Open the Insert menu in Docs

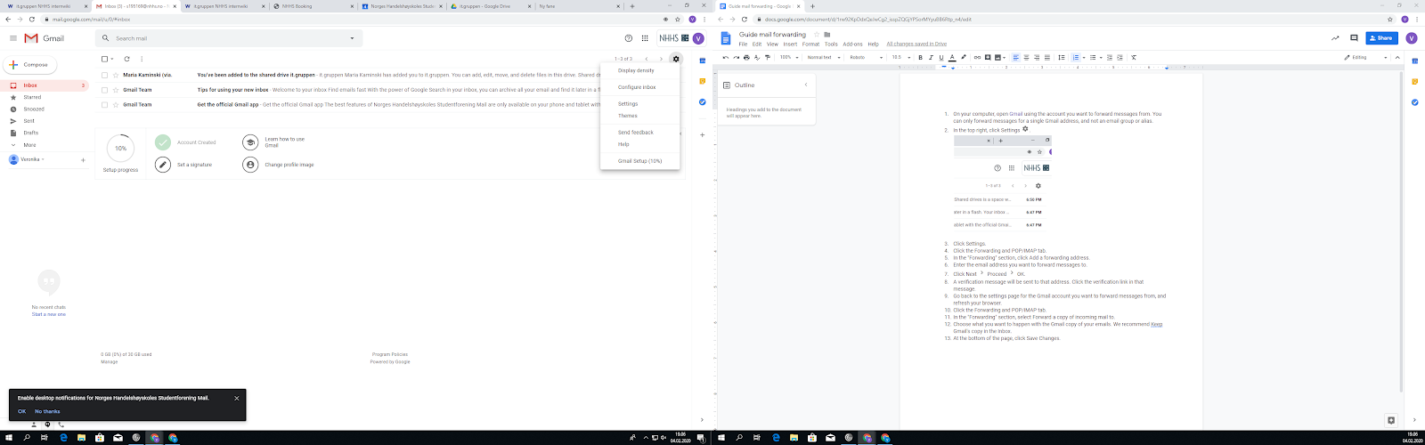[790, 44]
